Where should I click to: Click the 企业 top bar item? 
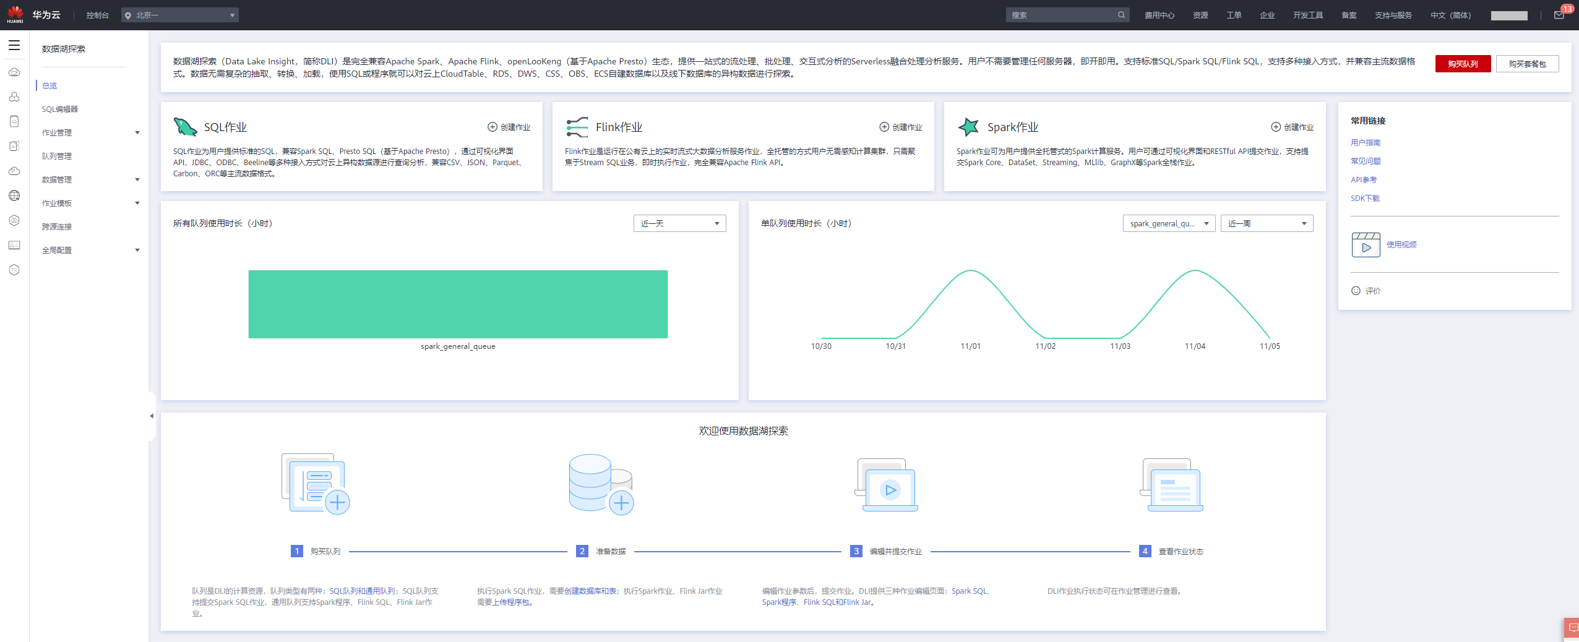tap(1267, 15)
